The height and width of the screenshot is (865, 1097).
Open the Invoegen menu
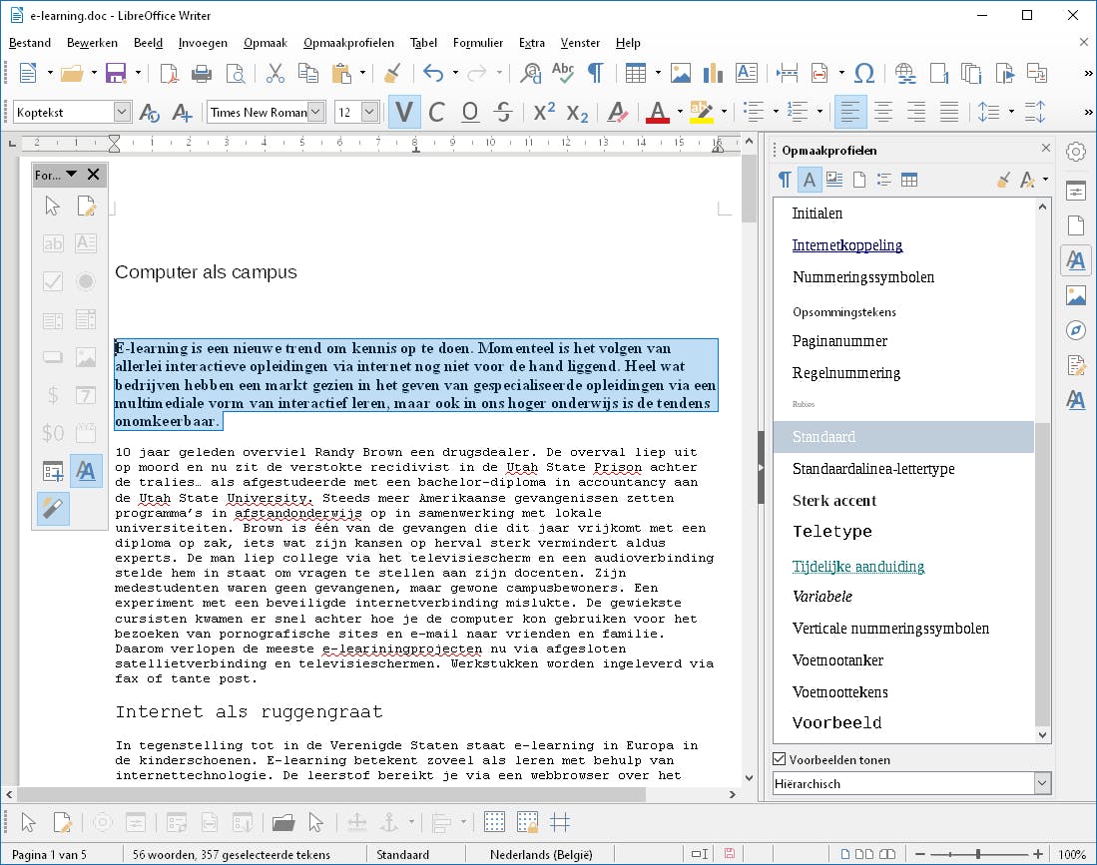pyautogui.click(x=203, y=43)
